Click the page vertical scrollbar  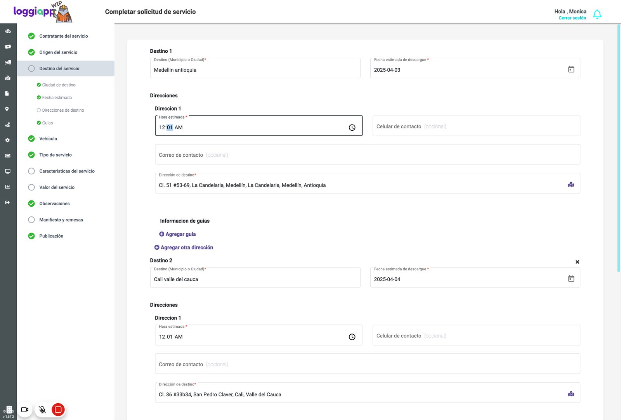619,147
